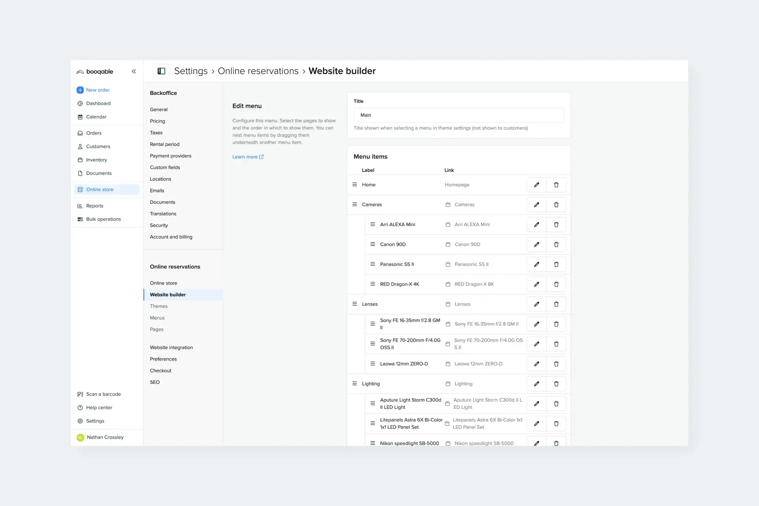Click the New order plus icon
Image resolution: width=759 pixels, height=506 pixels.
(80, 90)
